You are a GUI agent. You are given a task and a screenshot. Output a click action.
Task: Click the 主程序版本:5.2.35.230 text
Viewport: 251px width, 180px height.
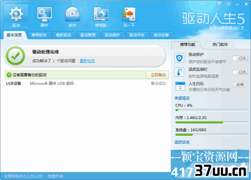click(23, 176)
